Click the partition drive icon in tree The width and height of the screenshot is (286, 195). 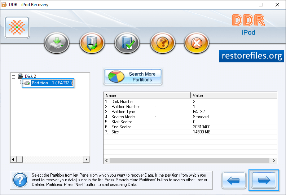(27, 83)
